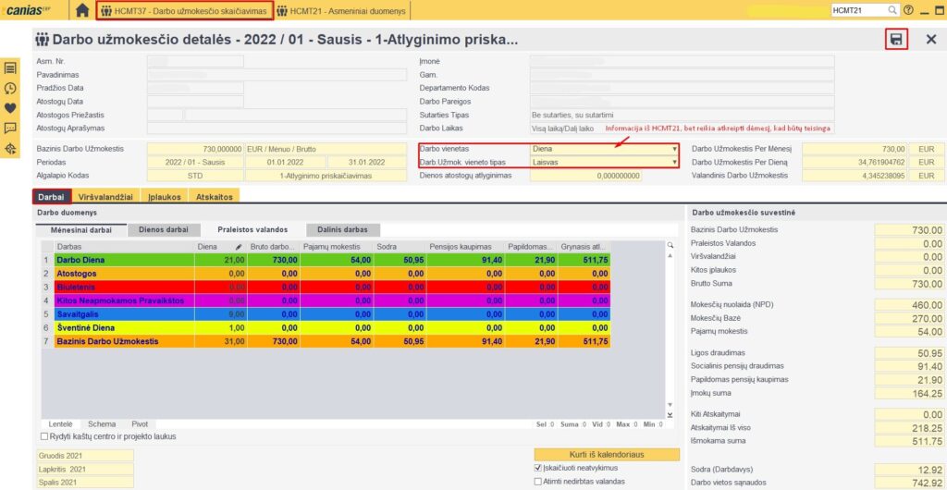Go to the home screen icon
This screenshot has width=947, height=490.
(x=82, y=10)
